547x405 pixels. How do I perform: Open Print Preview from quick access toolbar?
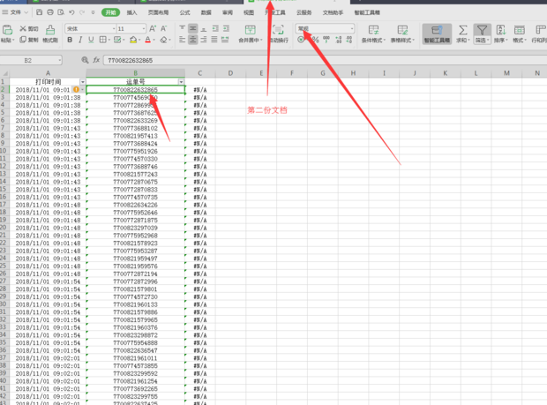(x=61, y=12)
